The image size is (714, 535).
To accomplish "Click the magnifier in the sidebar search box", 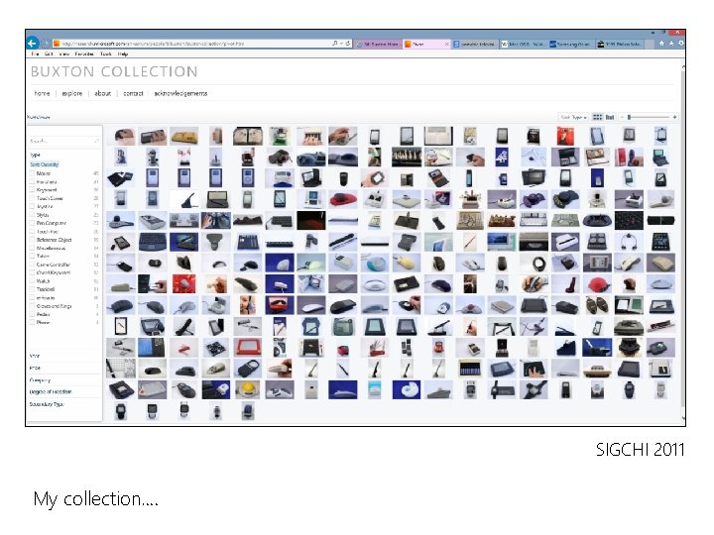I will click(x=96, y=142).
